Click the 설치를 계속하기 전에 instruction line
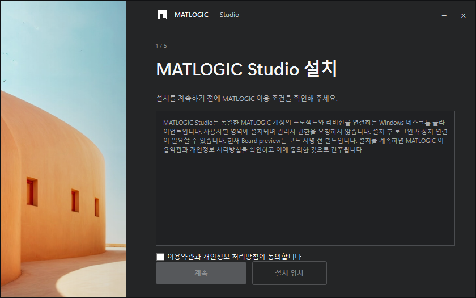476x298 pixels. [x=246, y=98]
